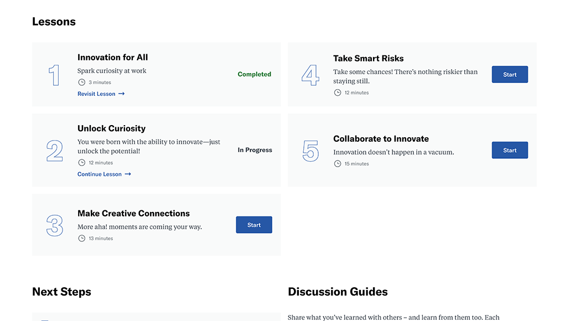570x321 pixels.
Task: Click the outlined number 5 lesson icon
Action: point(310,151)
